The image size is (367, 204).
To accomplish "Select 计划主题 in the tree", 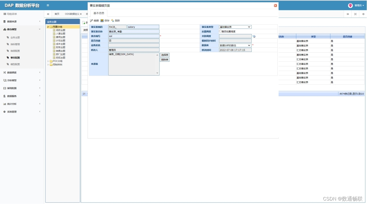I will (x=61, y=40).
